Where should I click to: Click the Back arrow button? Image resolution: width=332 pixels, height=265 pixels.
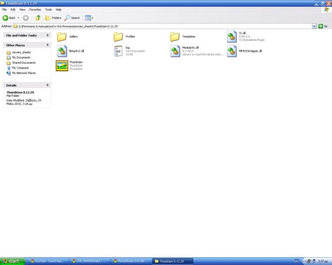click(x=9, y=18)
